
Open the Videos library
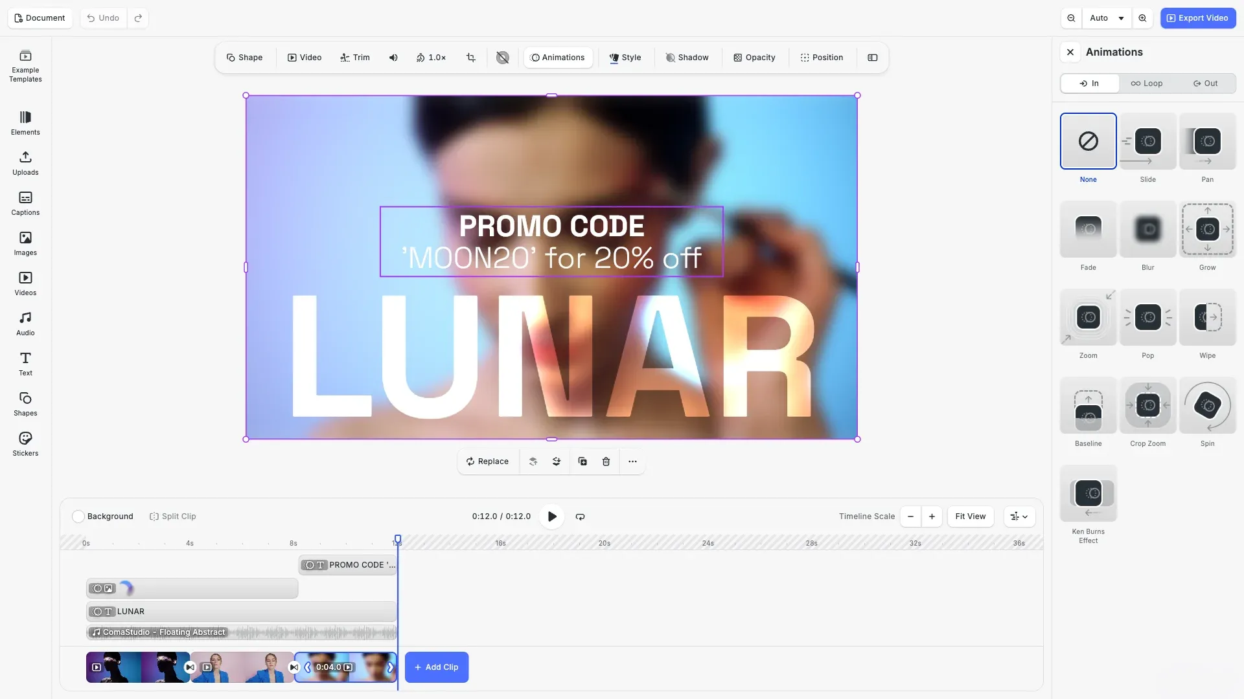tap(25, 283)
